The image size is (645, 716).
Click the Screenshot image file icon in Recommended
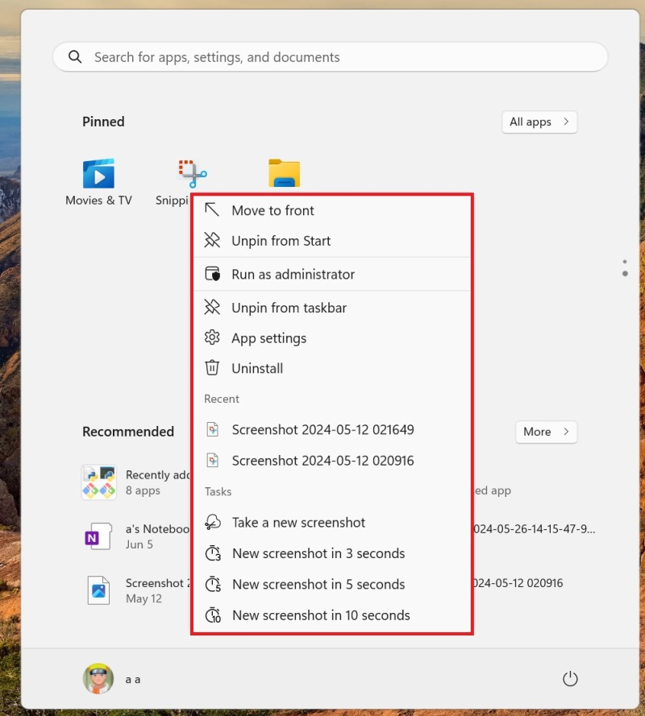pos(98,590)
